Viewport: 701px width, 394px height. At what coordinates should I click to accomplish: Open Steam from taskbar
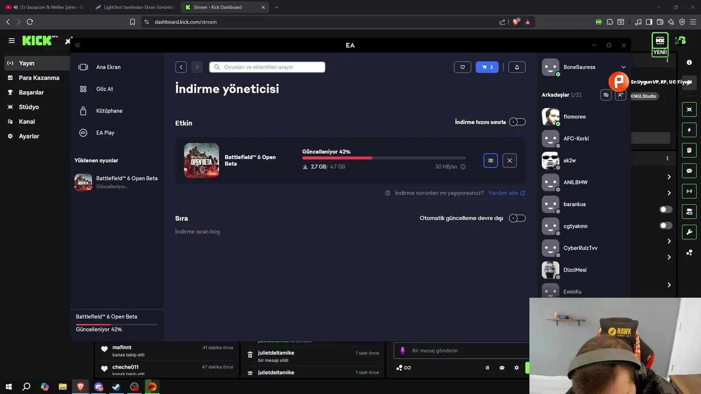117,386
